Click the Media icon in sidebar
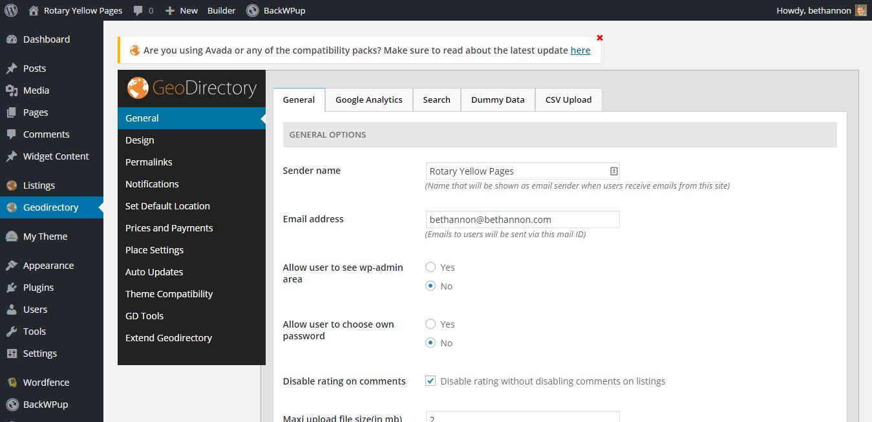 12,90
